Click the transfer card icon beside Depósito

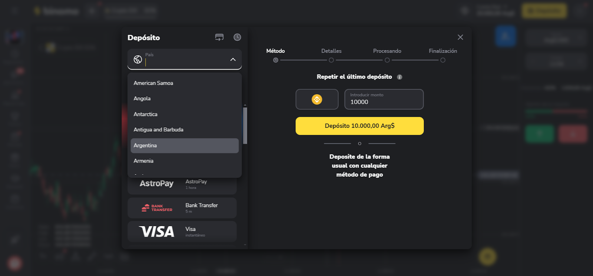(219, 37)
